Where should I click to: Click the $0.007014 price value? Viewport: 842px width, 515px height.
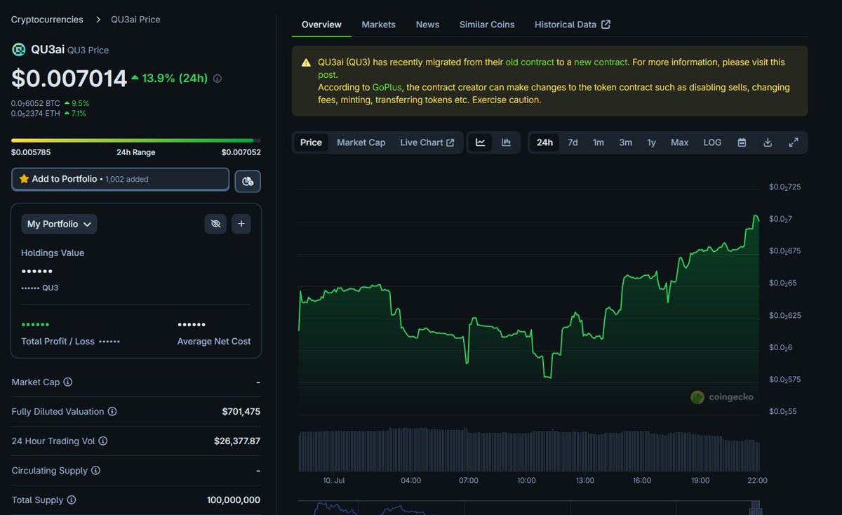tap(69, 78)
